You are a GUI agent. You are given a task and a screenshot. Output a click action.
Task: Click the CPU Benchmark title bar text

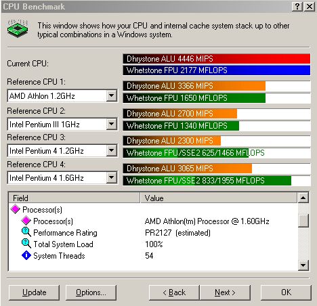[34, 6]
